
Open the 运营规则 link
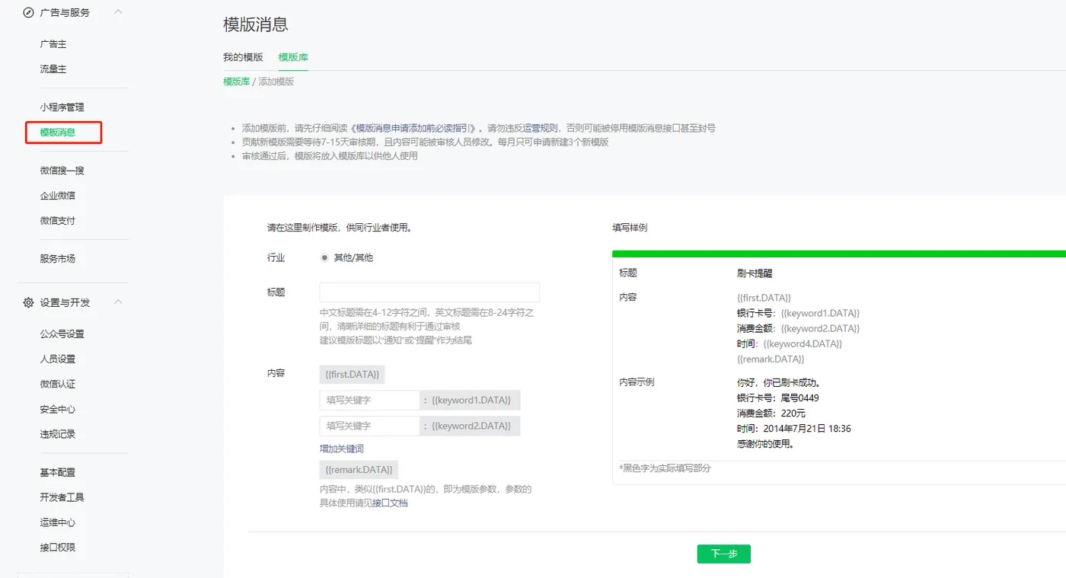(541, 128)
